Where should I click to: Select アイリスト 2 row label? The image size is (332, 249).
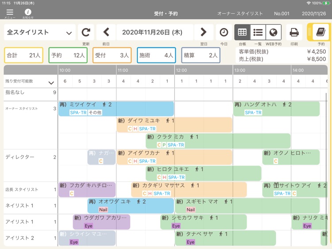coord(19,238)
